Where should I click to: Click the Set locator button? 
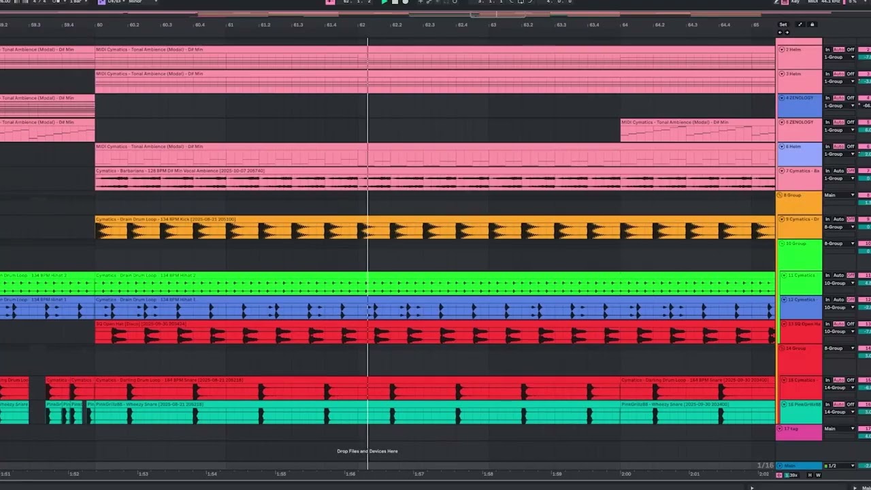pos(783,24)
